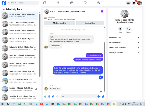The image size is (145, 106).
Task: Click the large listing thumbnail in right panel
Action: [x=124, y=14]
